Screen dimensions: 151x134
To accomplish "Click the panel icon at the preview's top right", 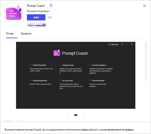I will coord(132,44).
